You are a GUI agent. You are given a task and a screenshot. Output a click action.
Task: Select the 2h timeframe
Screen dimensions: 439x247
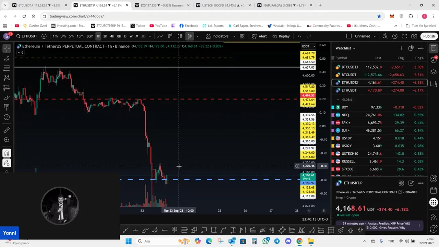coord(105,36)
